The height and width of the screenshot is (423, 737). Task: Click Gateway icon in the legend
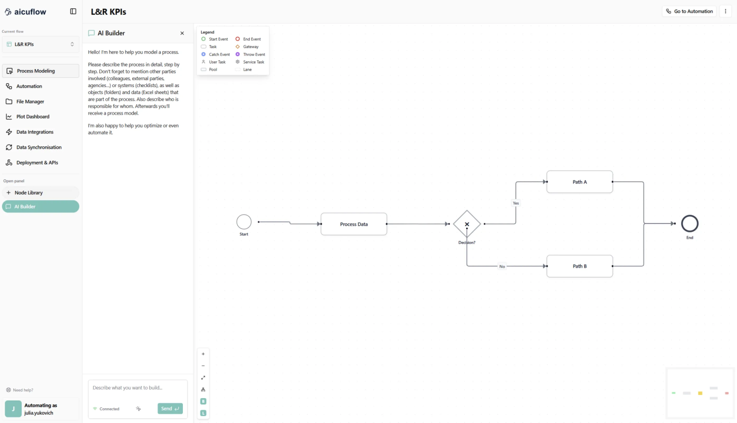pos(238,47)
